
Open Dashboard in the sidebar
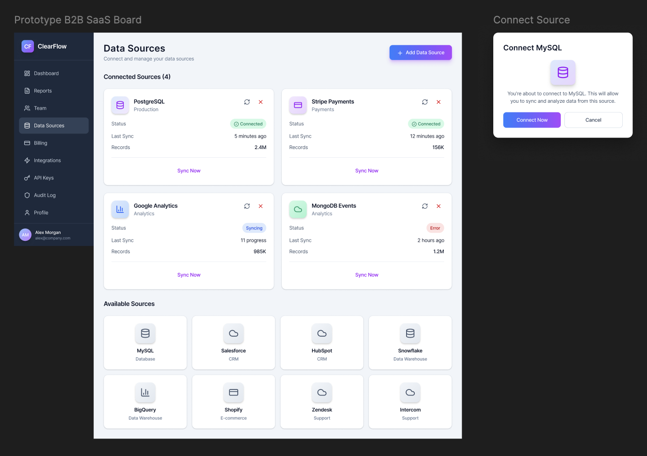(54, 73)
